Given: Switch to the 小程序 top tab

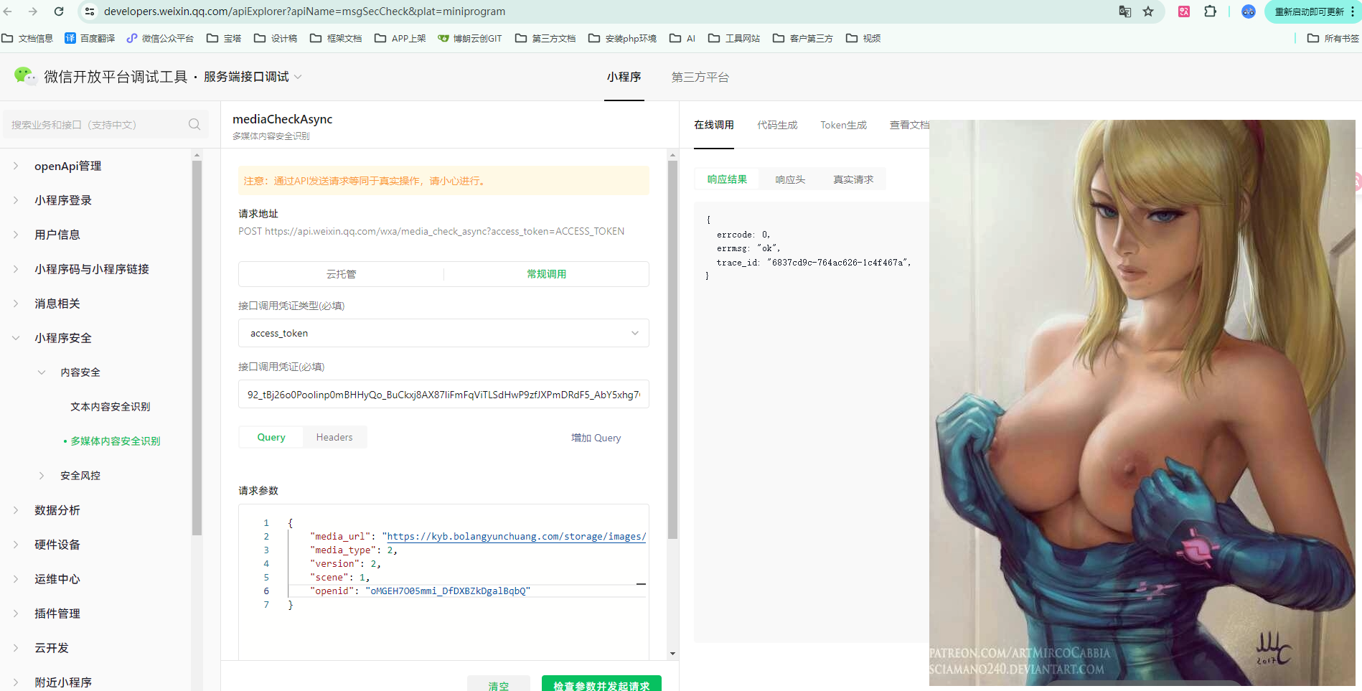Looking at the screenshot, I should click(x=624, y=77).
